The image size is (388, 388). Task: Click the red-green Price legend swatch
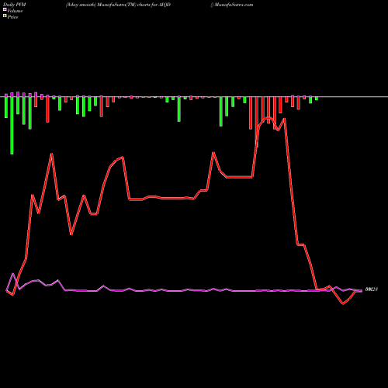coord(5,16)
